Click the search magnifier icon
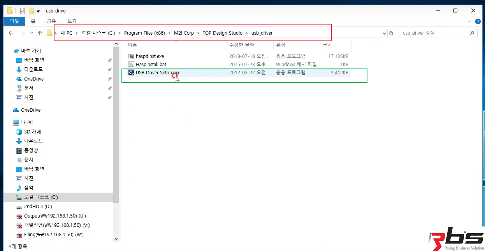485x251 pixels. [x=473, y=33]
